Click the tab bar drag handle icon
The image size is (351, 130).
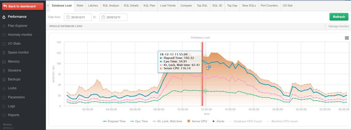[x=48, y=5]
